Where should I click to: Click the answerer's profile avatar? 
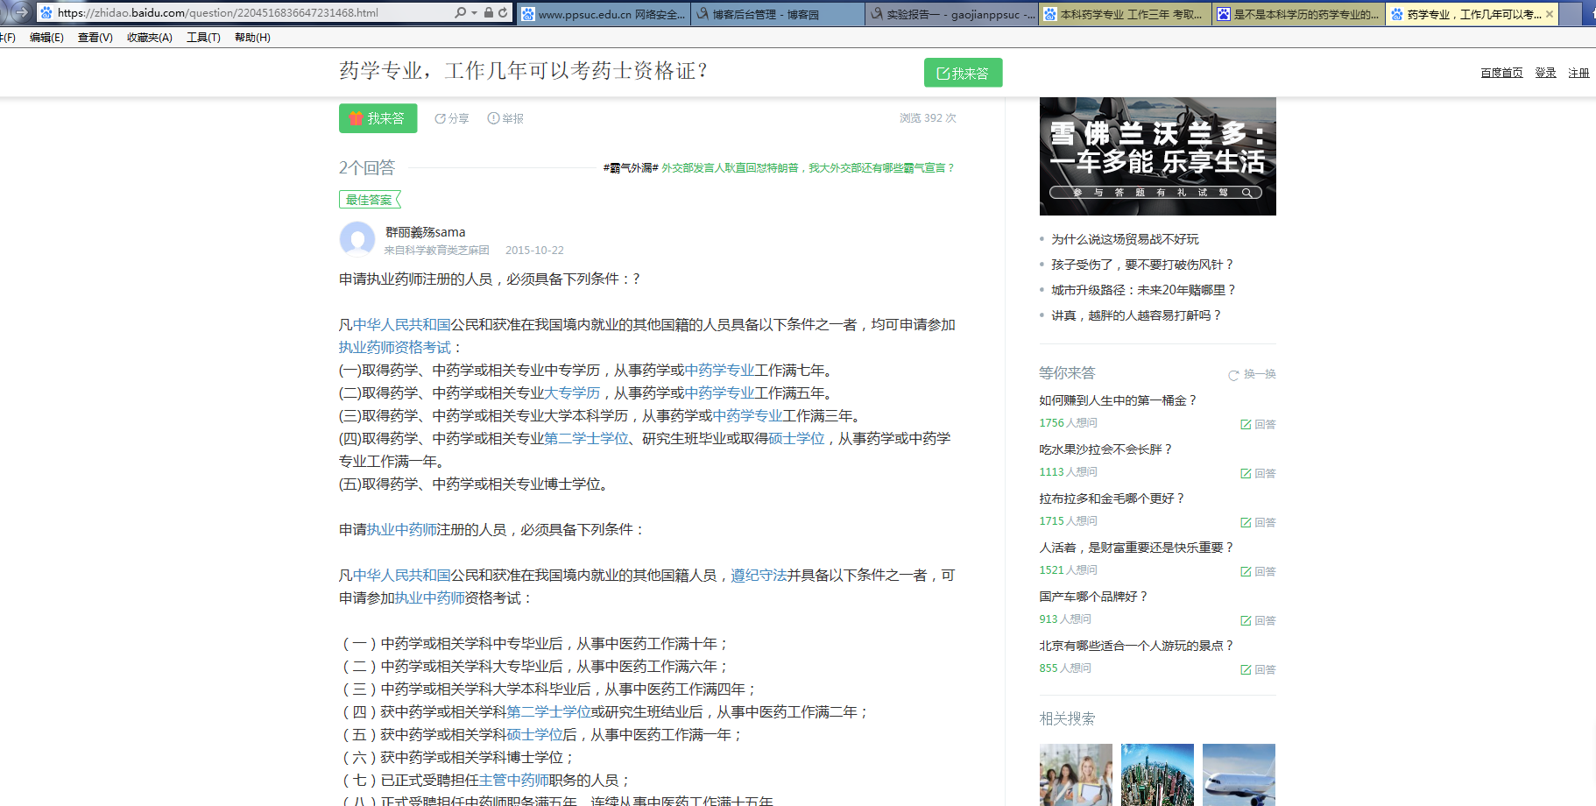(x=357, y=239)
